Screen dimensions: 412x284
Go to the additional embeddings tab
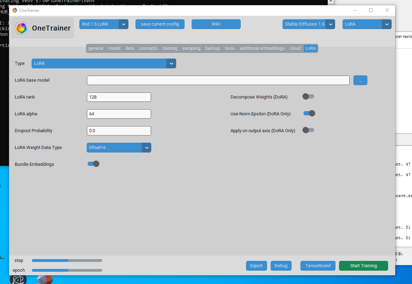pyautogui.click(x=262, y=48)
